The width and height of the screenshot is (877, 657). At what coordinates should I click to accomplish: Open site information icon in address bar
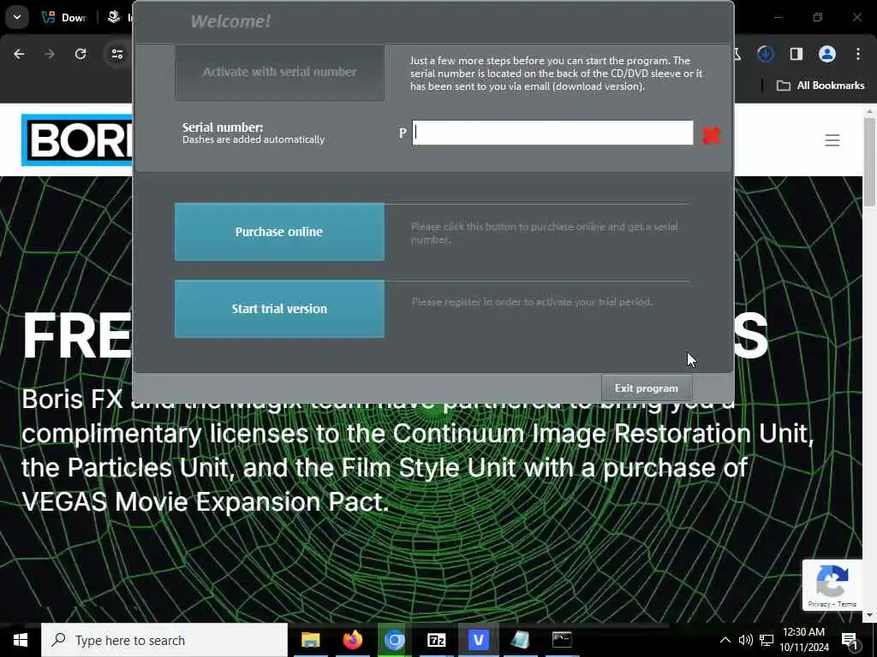pyautogui.click(x=116, y=54)
